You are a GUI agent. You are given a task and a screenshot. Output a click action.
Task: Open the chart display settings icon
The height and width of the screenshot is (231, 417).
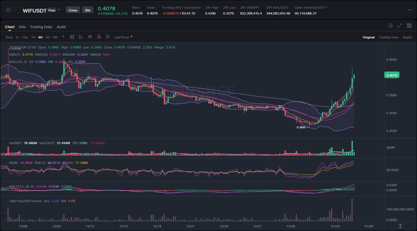point(99,37)
